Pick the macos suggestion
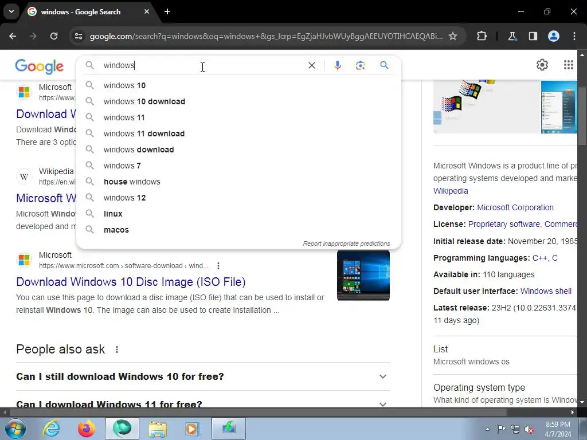The image size is (587, 440). tap(238, 230)
